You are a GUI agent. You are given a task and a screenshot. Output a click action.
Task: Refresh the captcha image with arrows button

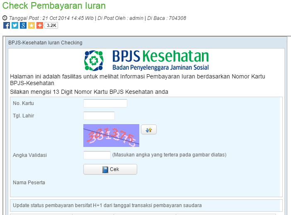click(149, 129)
